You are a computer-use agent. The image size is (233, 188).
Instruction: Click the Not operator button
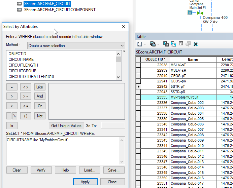[x=40, y=116]
